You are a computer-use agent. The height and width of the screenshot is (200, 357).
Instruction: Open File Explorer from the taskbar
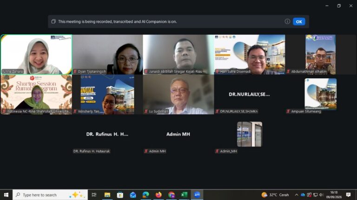[x=107, y=195]
